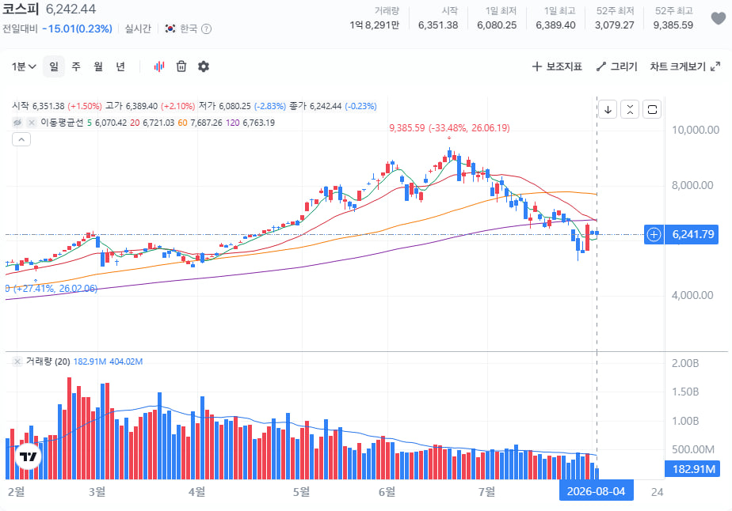732x511 pixels.
Task: Select the 월 (monthly) tab
Action: 98,66
